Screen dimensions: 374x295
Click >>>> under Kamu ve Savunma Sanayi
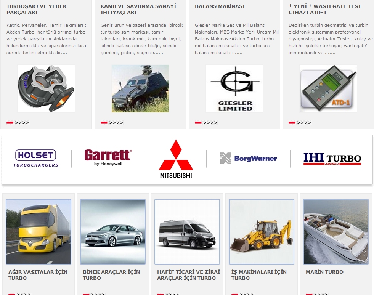[116, 123]
